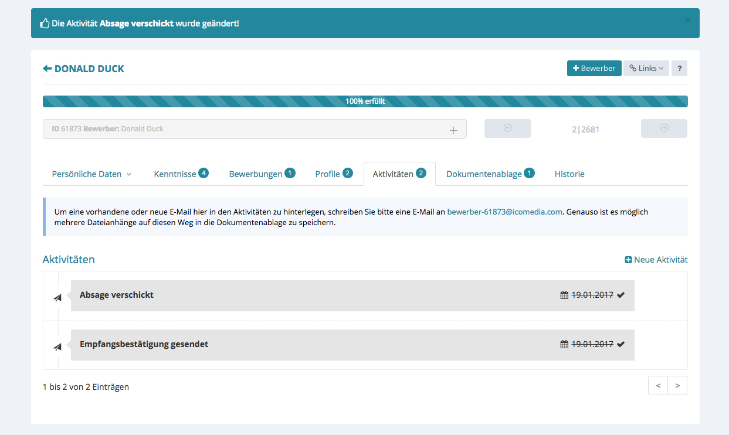
Task: Close the green notification banner
Action: tap(687, 21)
